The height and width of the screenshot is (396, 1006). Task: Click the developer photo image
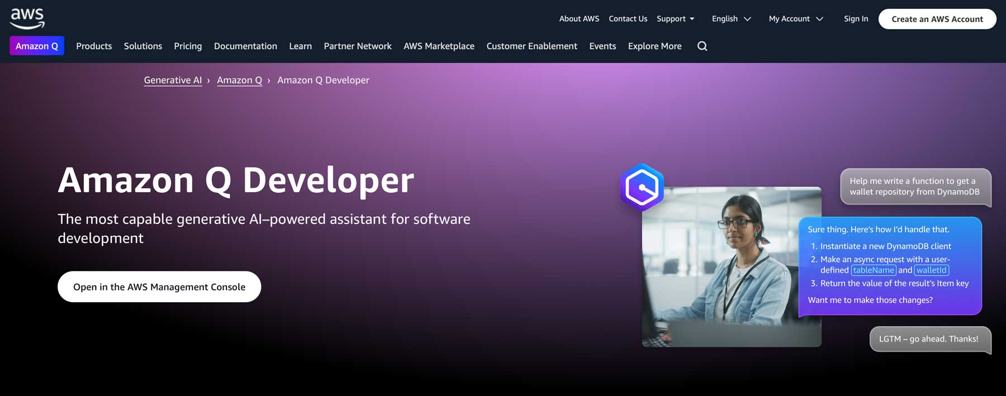click(x=732, y=267)
